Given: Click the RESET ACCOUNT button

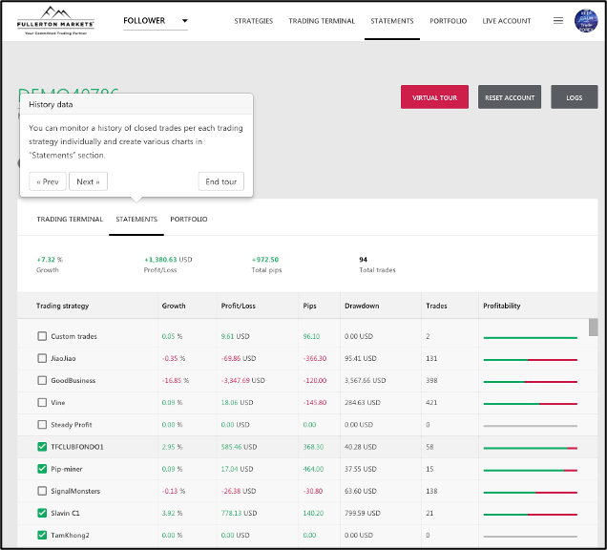Looking at the screenshot, I should pyautogui.click(x=510, y=97).
